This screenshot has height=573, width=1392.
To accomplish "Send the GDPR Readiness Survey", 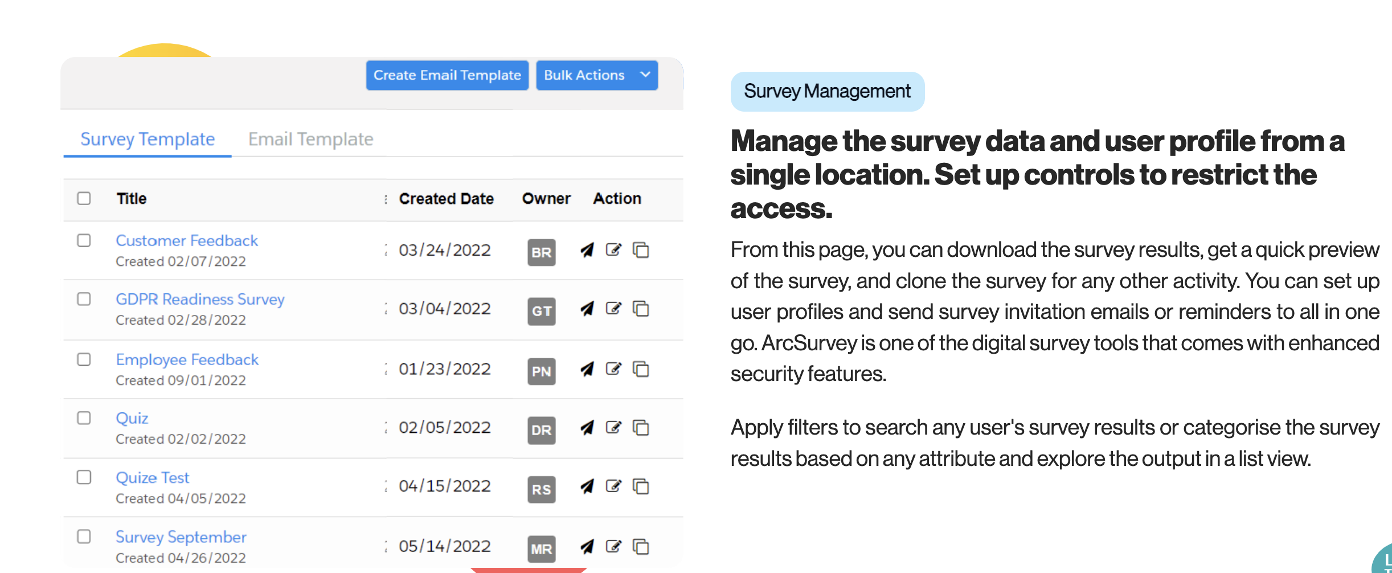I will tap(587, 309).
